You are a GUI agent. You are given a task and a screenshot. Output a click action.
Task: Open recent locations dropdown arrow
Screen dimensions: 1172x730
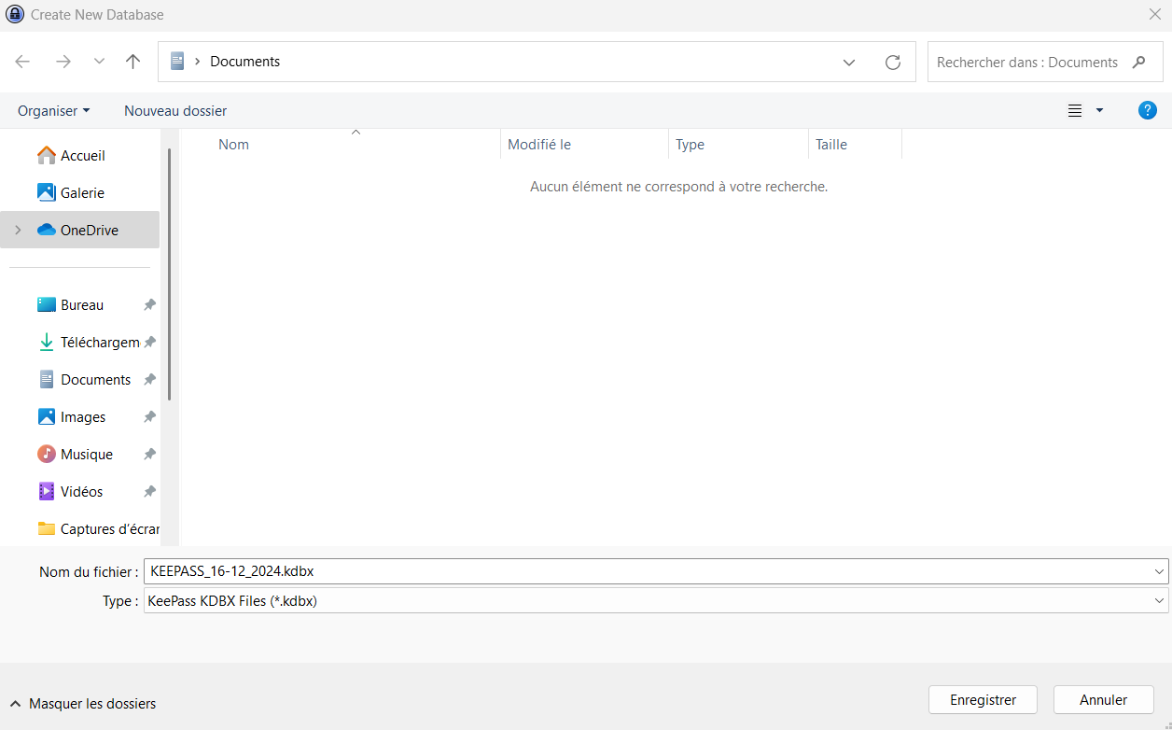[x=99, y=62]
